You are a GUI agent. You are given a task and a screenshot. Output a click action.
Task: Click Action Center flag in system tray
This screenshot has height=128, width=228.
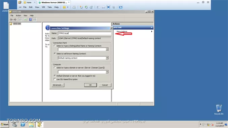click(x=204, y=125)
